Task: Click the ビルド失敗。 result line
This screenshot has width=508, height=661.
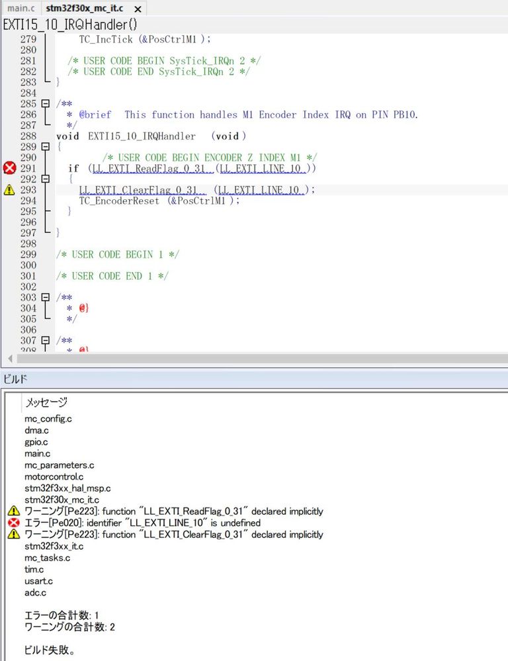Action: (50, 650)
